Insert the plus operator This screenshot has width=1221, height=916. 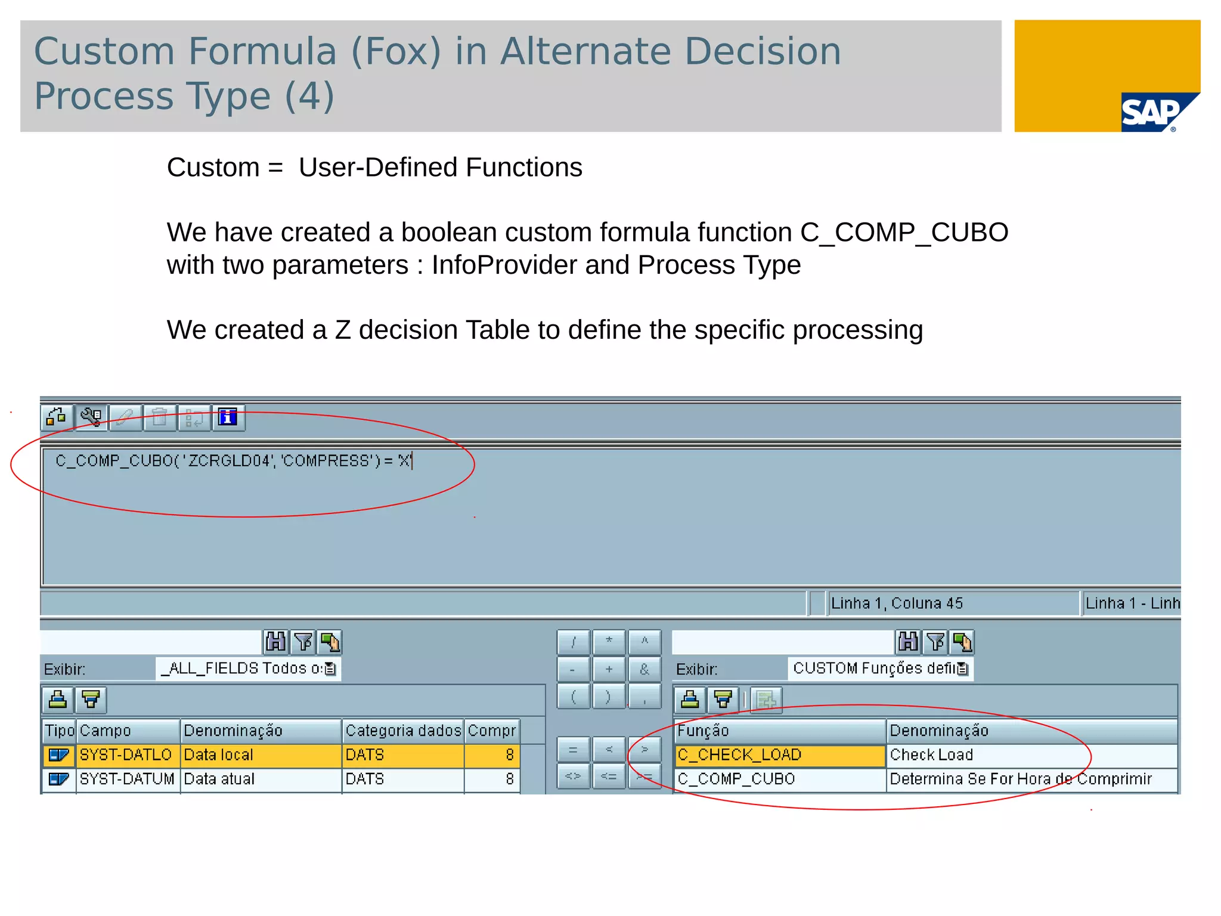point(609,670)
